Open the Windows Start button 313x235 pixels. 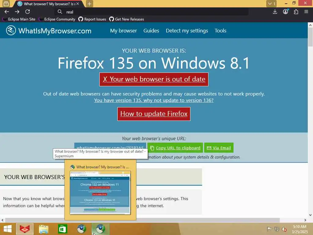[8, 229]
